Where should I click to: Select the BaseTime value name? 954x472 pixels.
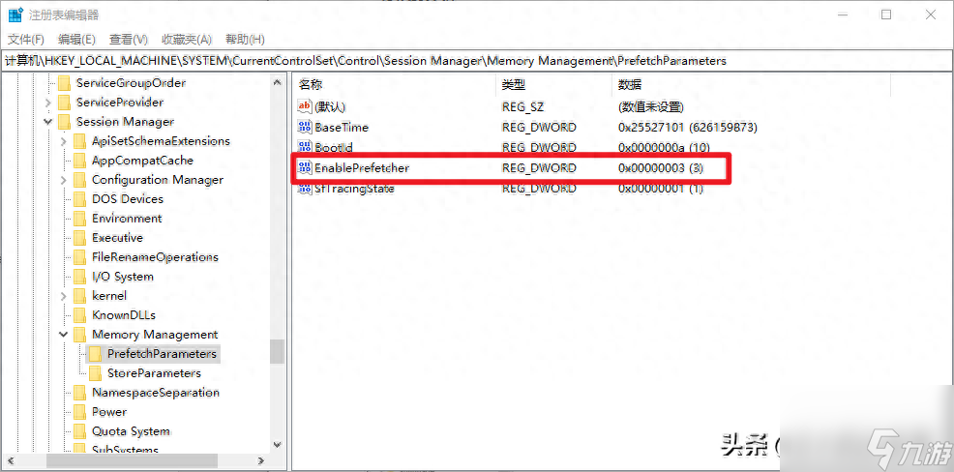tap(342, 127)
